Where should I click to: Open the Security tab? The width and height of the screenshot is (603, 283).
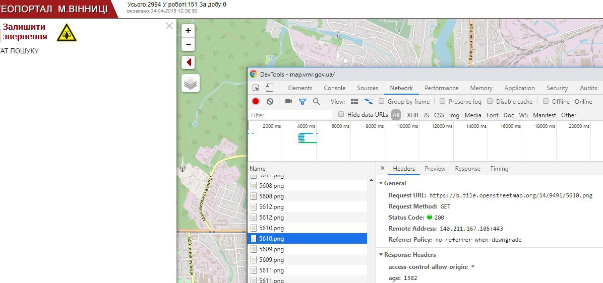coord(557,88)
